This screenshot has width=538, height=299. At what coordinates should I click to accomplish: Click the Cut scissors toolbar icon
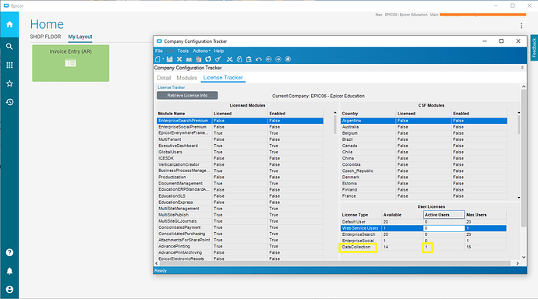229,59
